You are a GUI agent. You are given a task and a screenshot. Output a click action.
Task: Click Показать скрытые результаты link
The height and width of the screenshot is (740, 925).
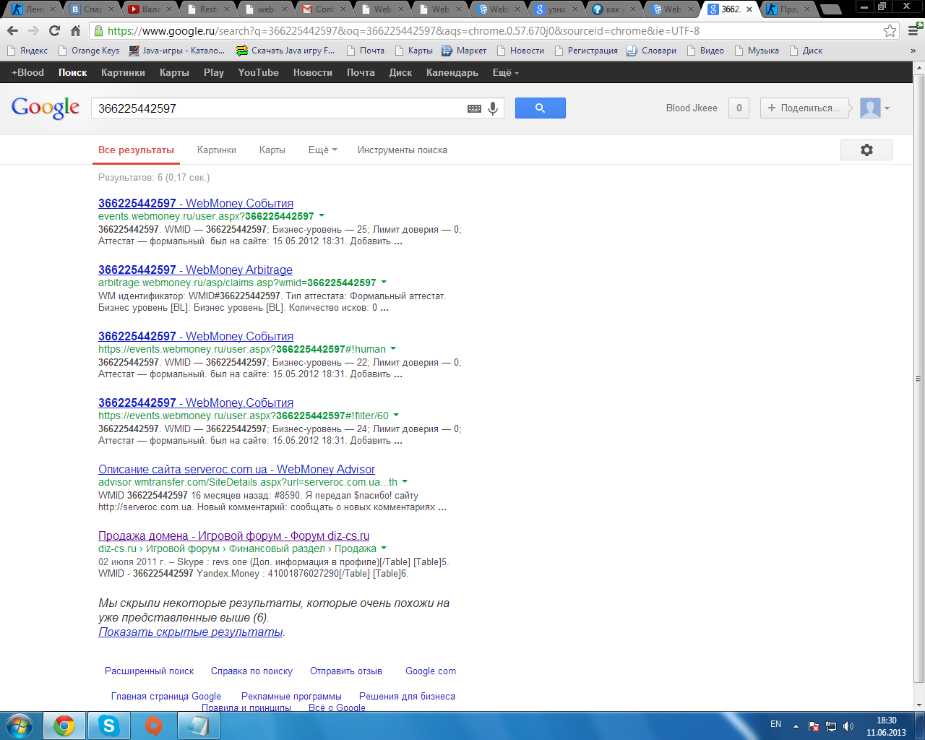(x=190, y=632)
